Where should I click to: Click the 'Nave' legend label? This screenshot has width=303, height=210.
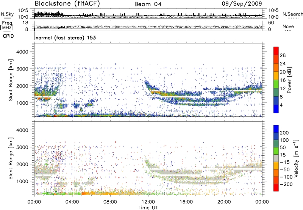[x=288, y=26]
